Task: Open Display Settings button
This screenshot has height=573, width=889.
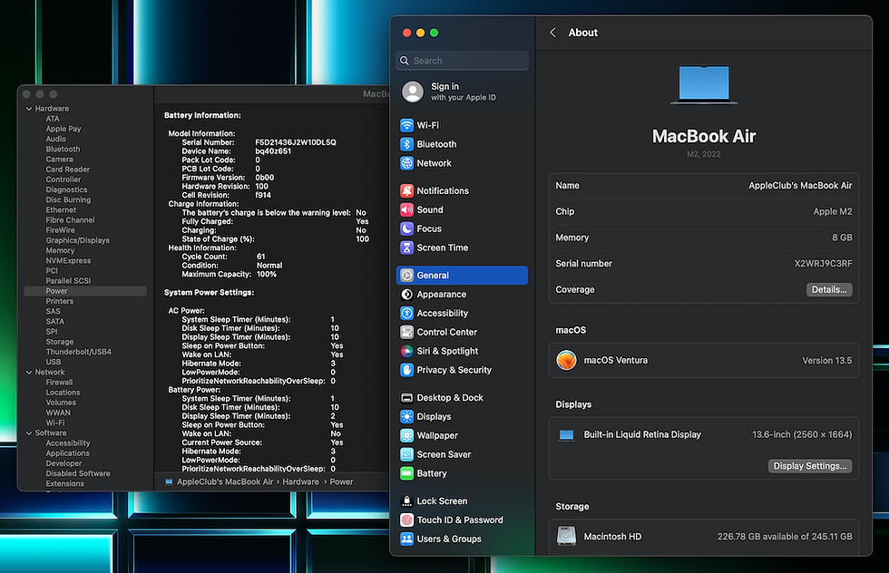Action: (x=809, y=466)
